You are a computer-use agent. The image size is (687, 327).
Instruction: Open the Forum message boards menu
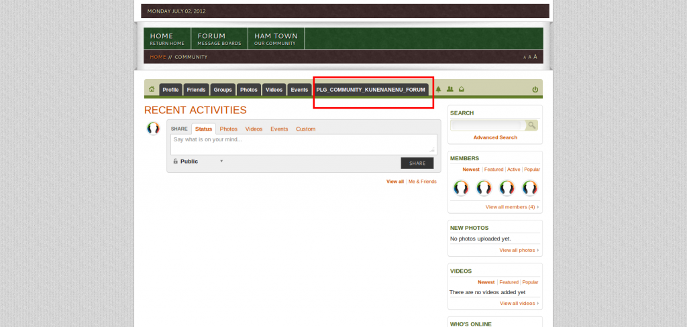219,39
